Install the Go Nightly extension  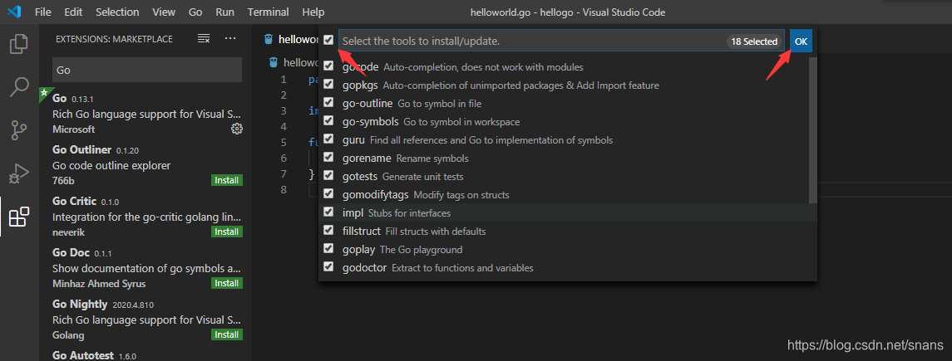point(227,335)
